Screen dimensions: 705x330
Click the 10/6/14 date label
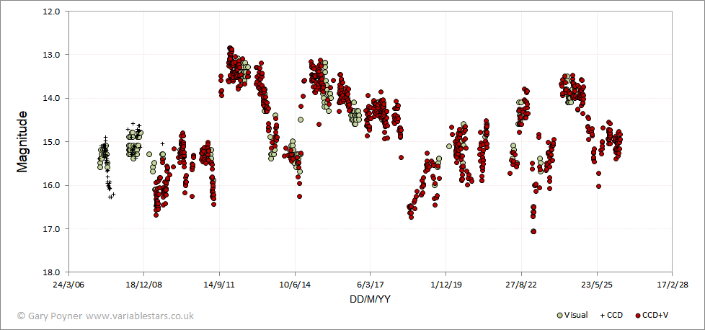295,285
